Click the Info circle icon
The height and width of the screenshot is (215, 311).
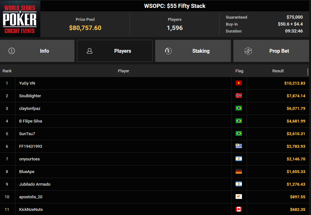[12, 51]
